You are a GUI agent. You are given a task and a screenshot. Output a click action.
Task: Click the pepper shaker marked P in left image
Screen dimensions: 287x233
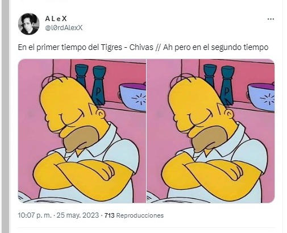(99, 86)
